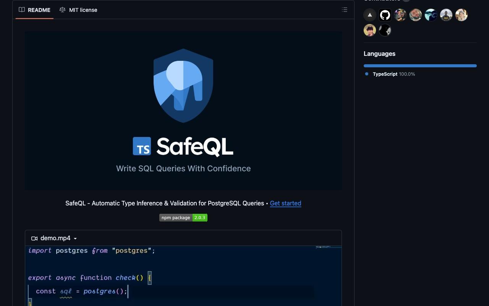Click the npm package 2.0.3 badge
Screen dimensions: 489x306
(x=183, y=218)
